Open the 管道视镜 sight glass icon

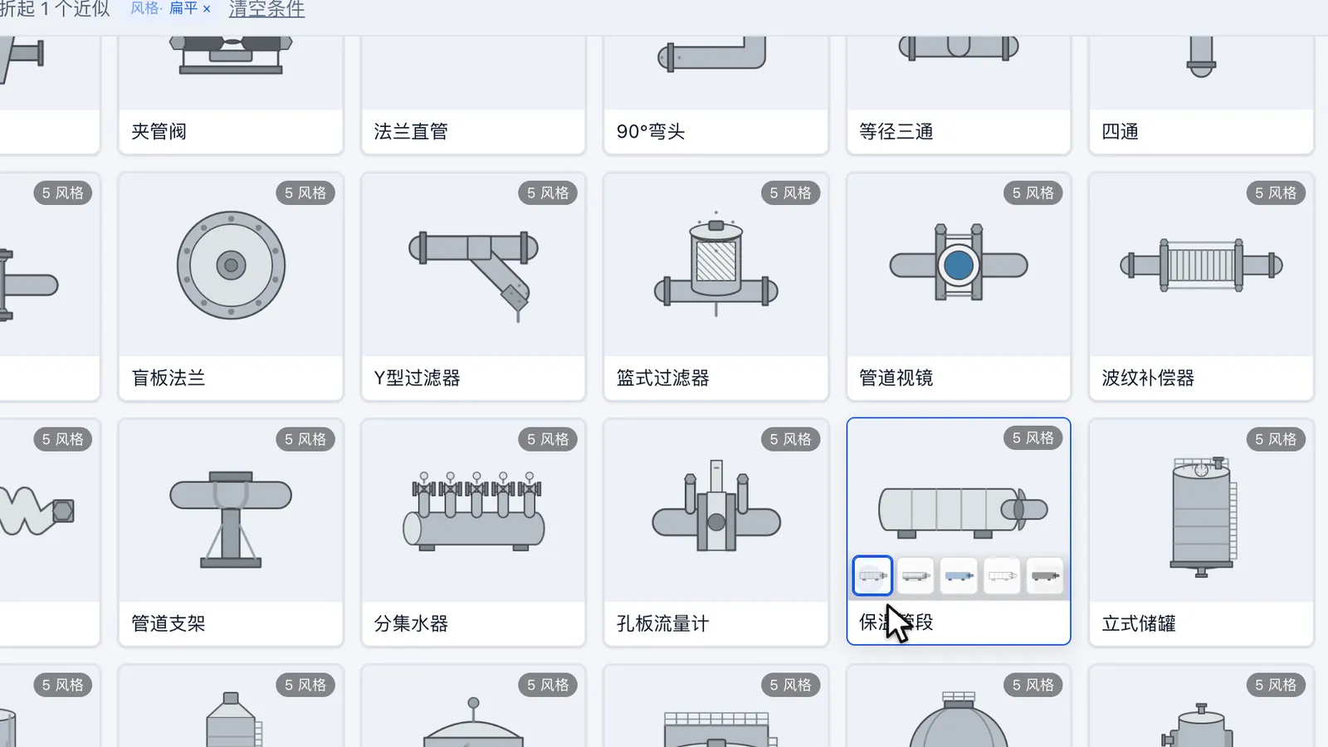point(959,263)
